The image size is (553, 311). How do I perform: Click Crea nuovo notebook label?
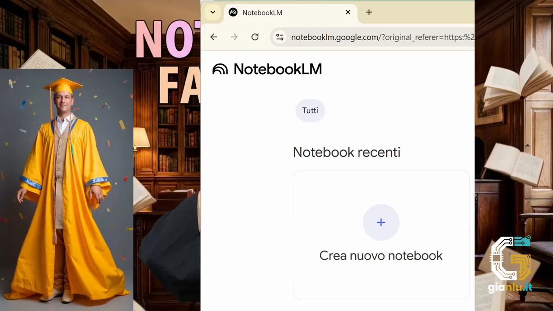pos(381,256)
